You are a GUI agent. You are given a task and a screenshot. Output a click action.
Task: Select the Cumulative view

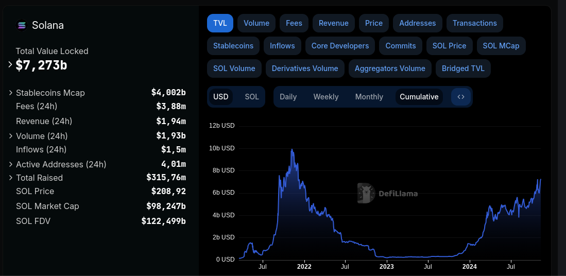coord(419,97)
